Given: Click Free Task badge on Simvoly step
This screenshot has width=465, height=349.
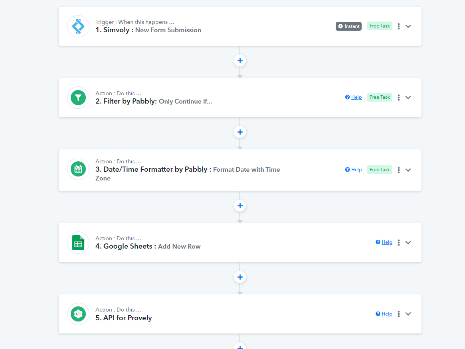Looking at the screenshot, I should point(380,26).
